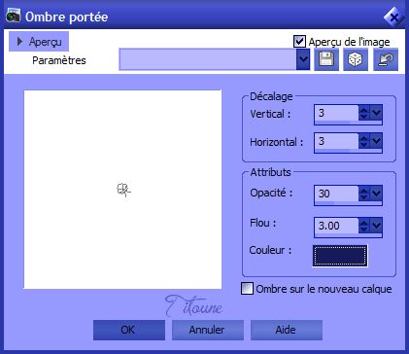The width and height of the screenshot is (409, 354).
Task: Open the Horizontal value dropdown arrow
Action: (376, 141)
